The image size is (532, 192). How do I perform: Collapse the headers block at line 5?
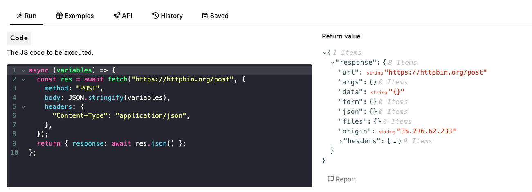click(23, 106)
